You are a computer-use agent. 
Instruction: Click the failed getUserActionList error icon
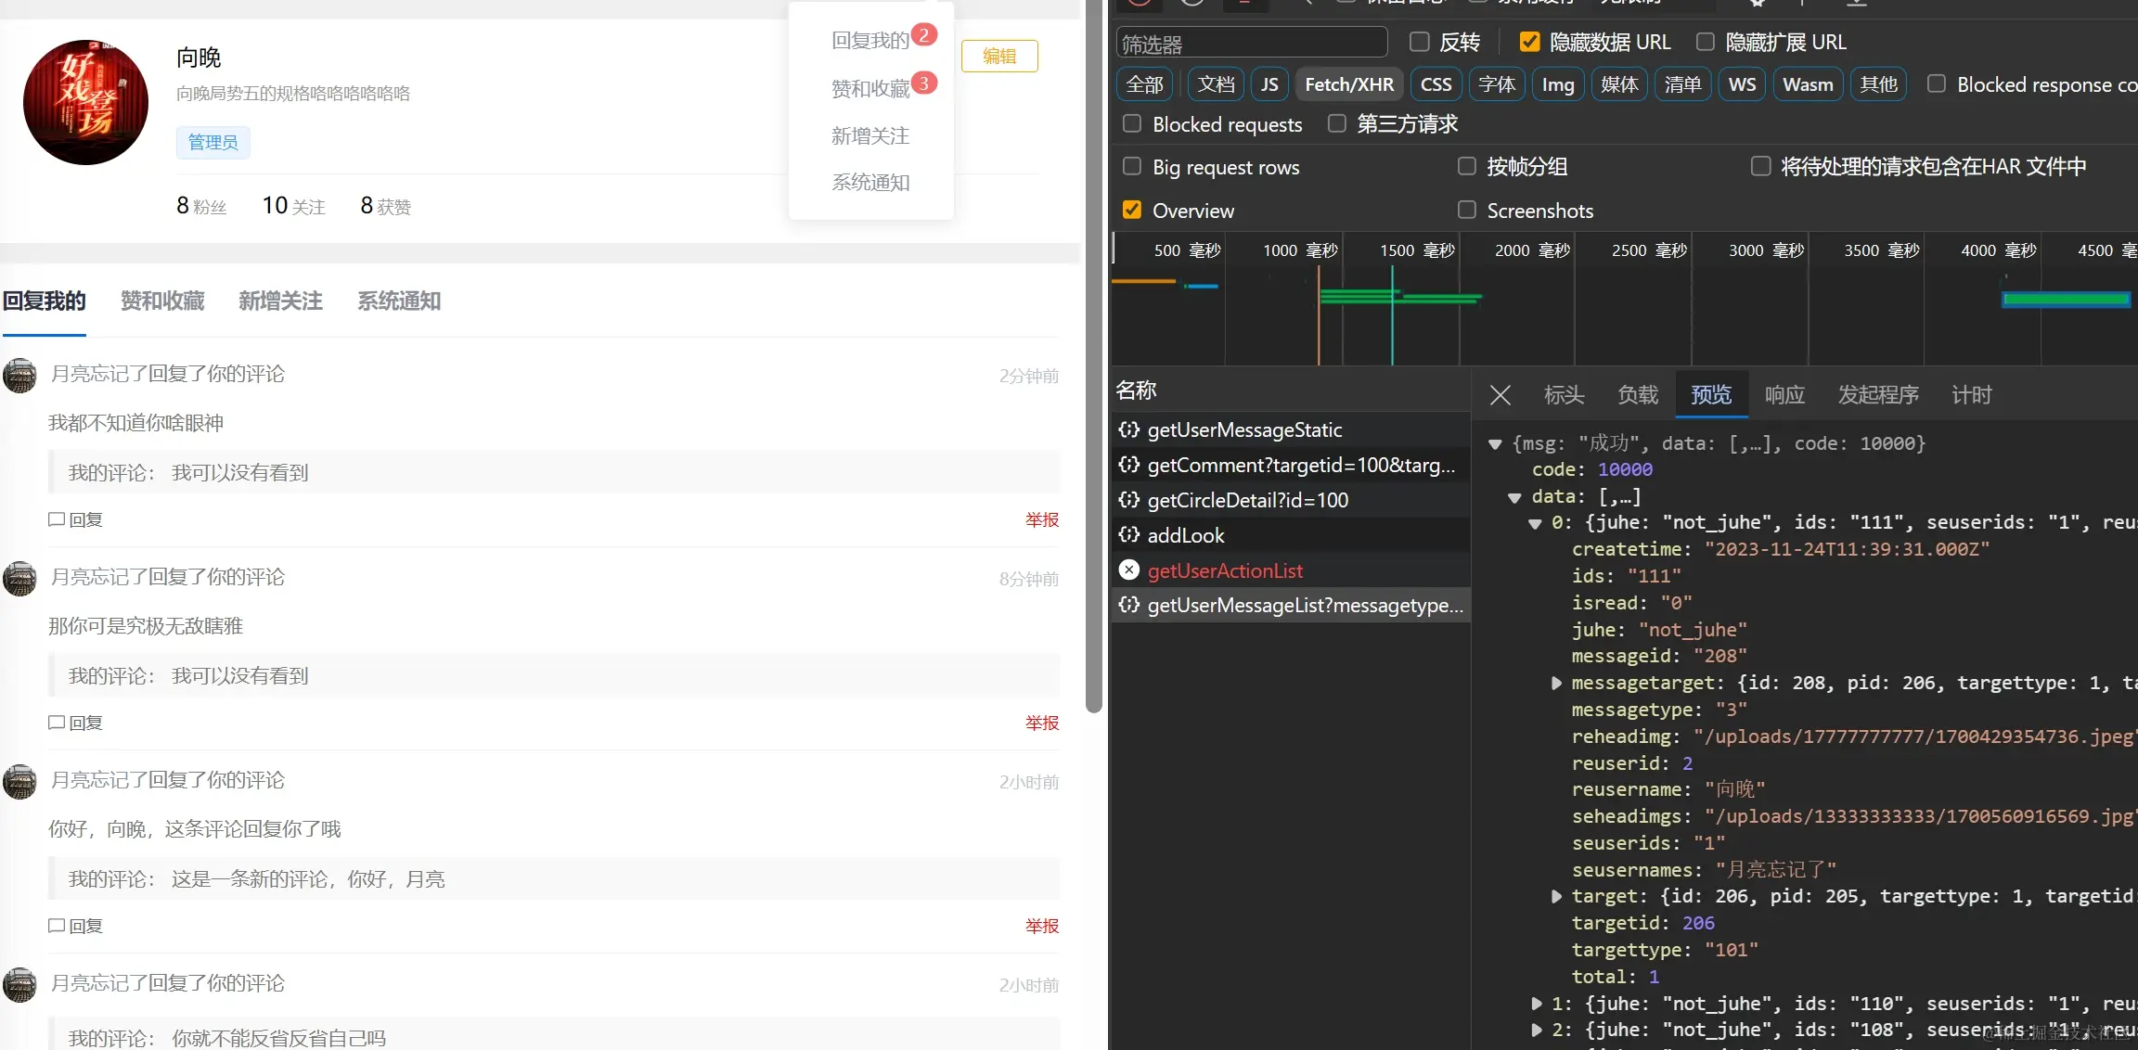click(1128, 570)
